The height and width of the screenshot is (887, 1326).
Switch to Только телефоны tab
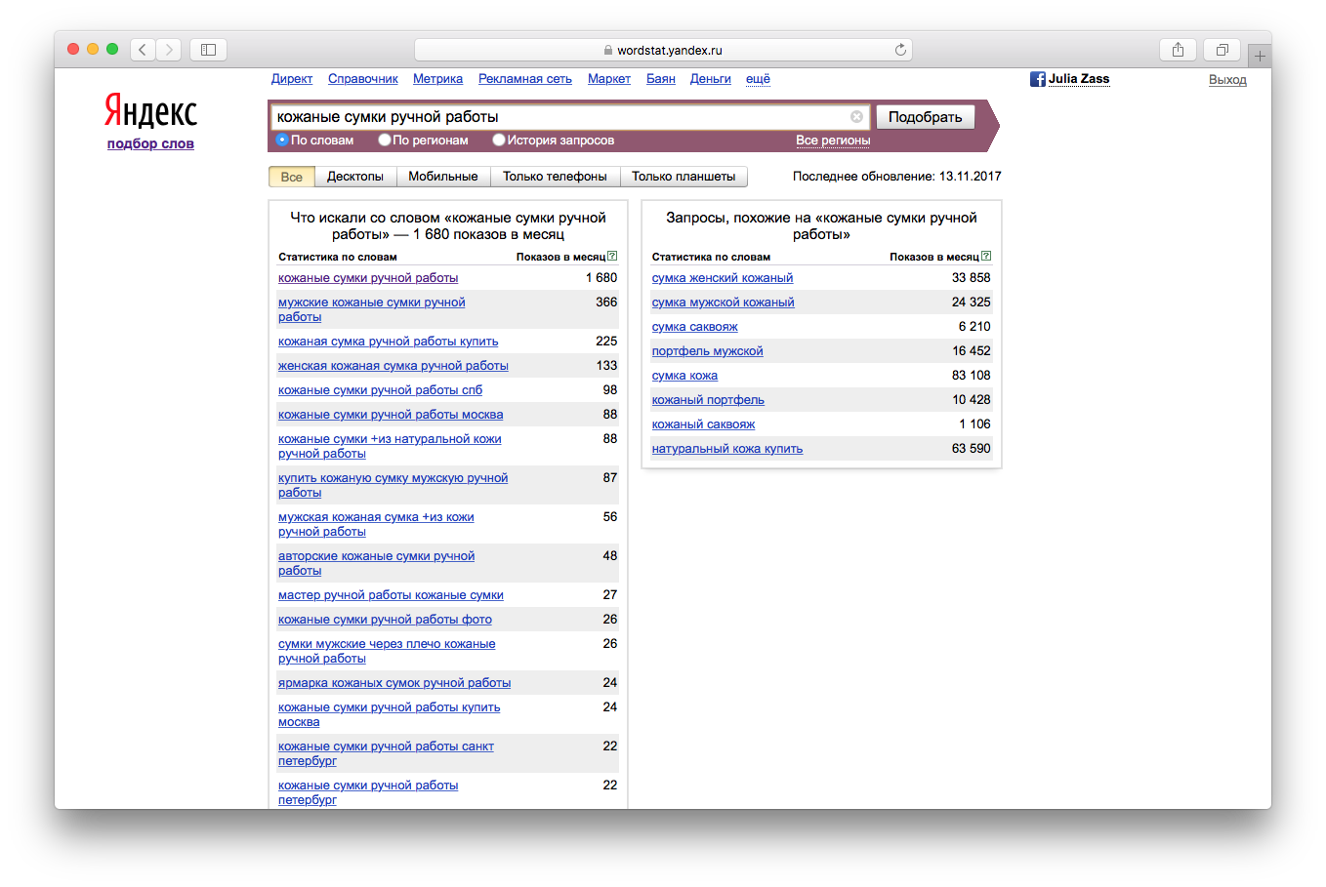[x=555, y=177]
